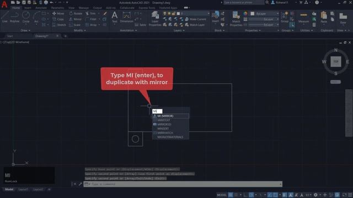Select the Drawing1 file tab
The height and width of the screenshot is (198, 353).
tap(42, 36)
